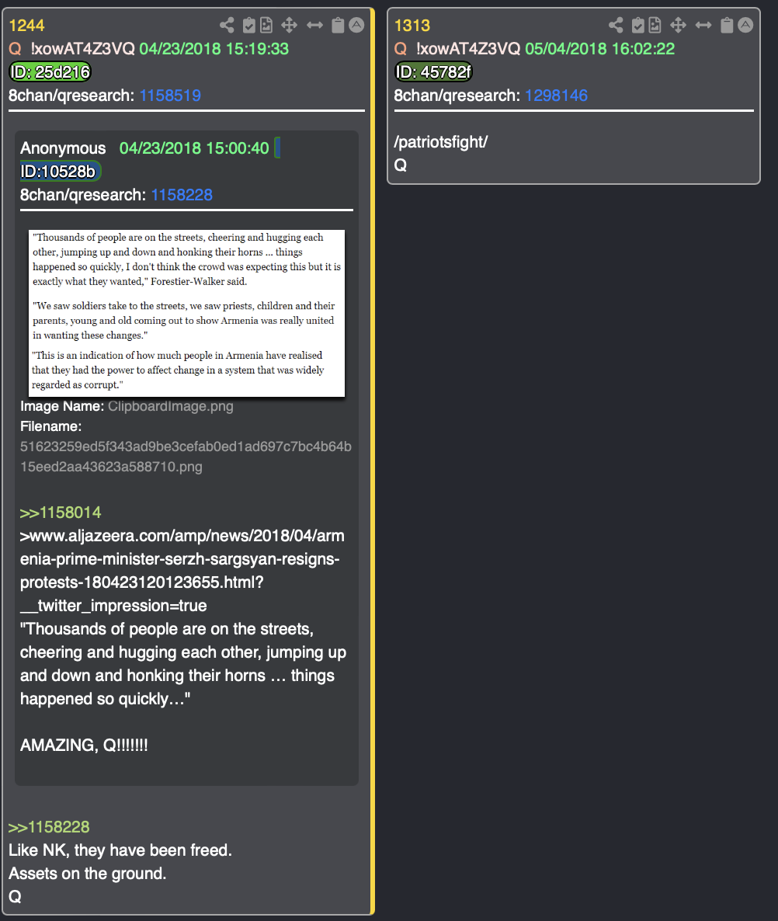Open qresearch thread link 1298146
The width and height of the screenshot is (778, 921).
pos(556,96)
